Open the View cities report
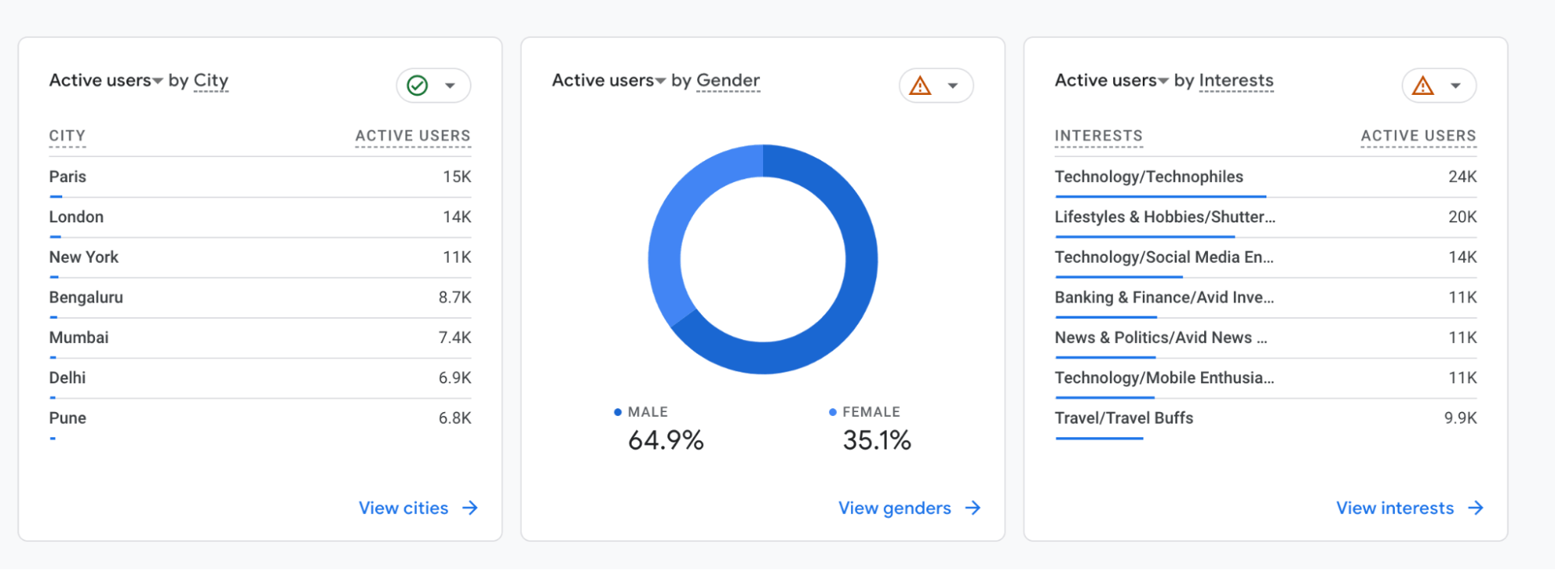The width and height of the screenshot is (1555, 570). click(x=403, y=508)
